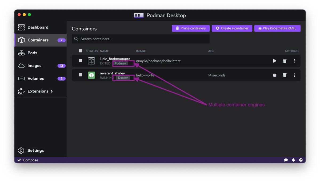Image resolution: width=320 pixels, height=182 pixels.
Task: Click the Compose status bar entry
Action: point(28,160)
